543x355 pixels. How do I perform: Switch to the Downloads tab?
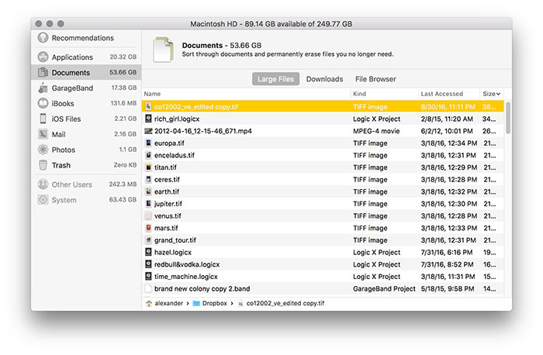324,79
